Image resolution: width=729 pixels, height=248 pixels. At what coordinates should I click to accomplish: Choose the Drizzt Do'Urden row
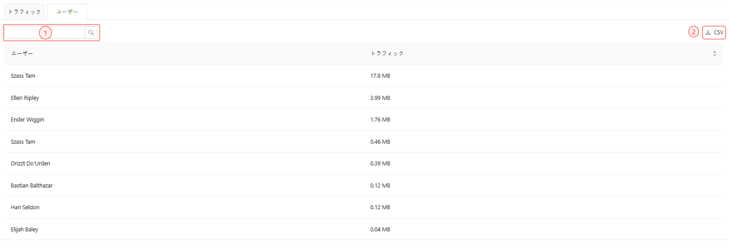[x=30, y=164]
